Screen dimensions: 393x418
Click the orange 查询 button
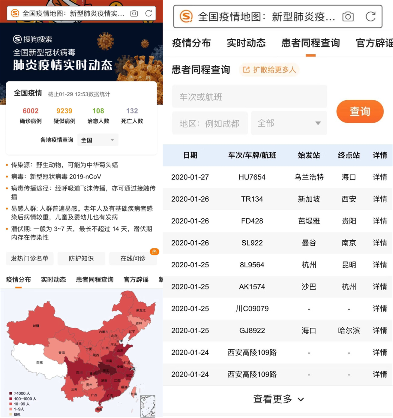[x=360, y=112]
